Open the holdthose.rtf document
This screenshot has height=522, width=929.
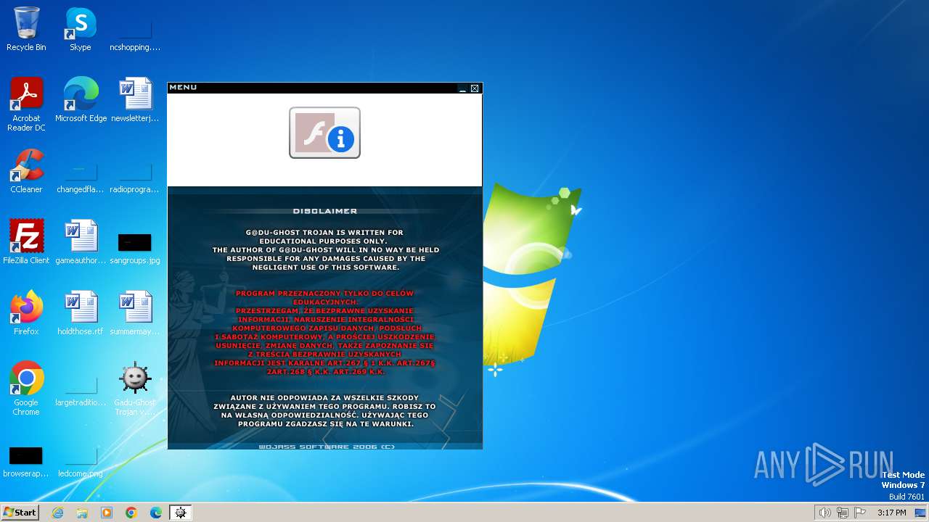click(x=81, y=313)
